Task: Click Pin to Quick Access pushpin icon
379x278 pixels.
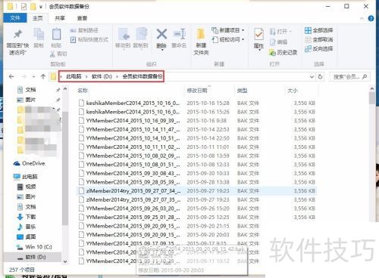Action: [17, 34]
